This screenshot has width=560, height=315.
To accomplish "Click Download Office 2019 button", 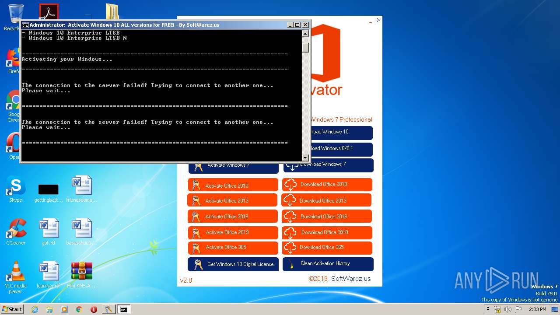I will 327,232.
